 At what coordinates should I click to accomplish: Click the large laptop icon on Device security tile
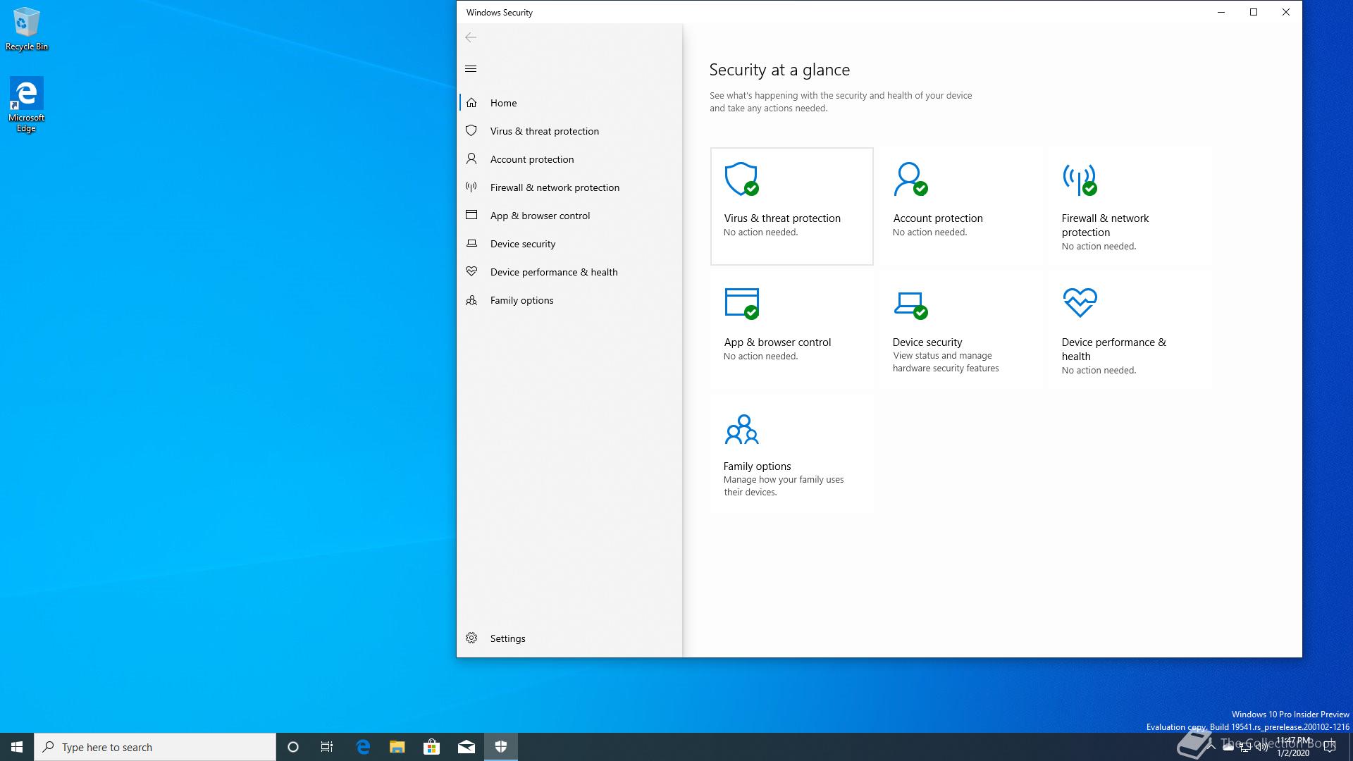click(910, 305)
